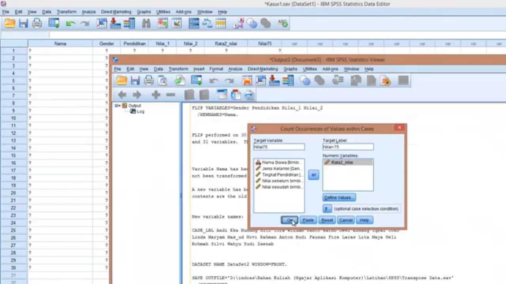
Task: Click Gender column header in Data Editor
Action: coord(107,43)
